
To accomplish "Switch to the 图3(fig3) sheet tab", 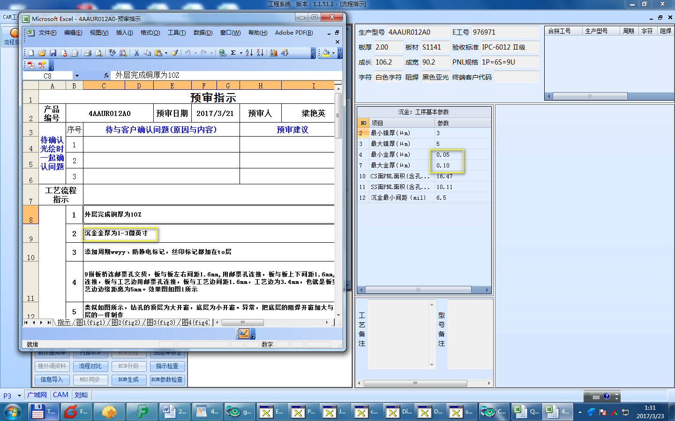I will coord(161,322).
